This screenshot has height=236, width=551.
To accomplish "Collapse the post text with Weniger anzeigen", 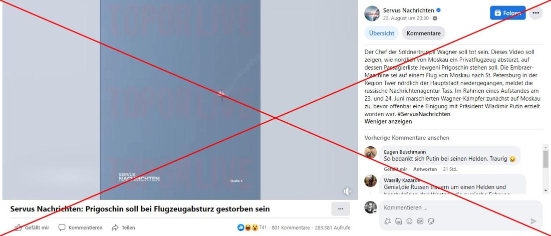I will tap(388, 121).
